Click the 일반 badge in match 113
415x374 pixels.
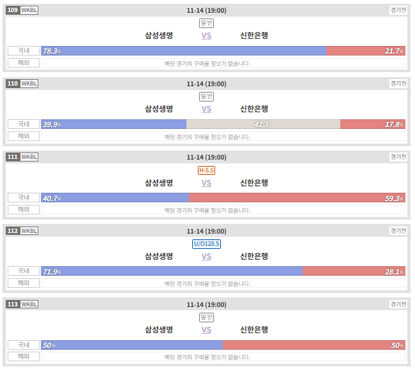click(206, 317)
